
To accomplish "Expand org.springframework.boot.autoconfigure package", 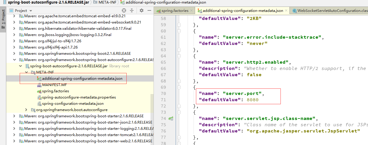I will coord(26,110).
